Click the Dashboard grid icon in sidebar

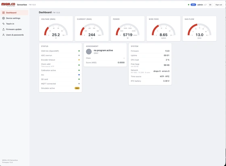[x=4, y=12]
